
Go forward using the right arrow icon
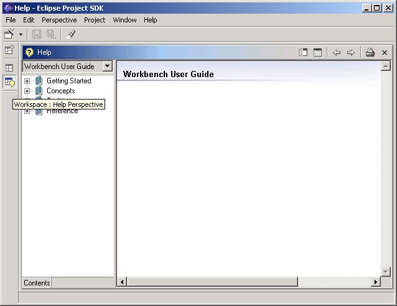pyautogui.click(x=351, y=53)
